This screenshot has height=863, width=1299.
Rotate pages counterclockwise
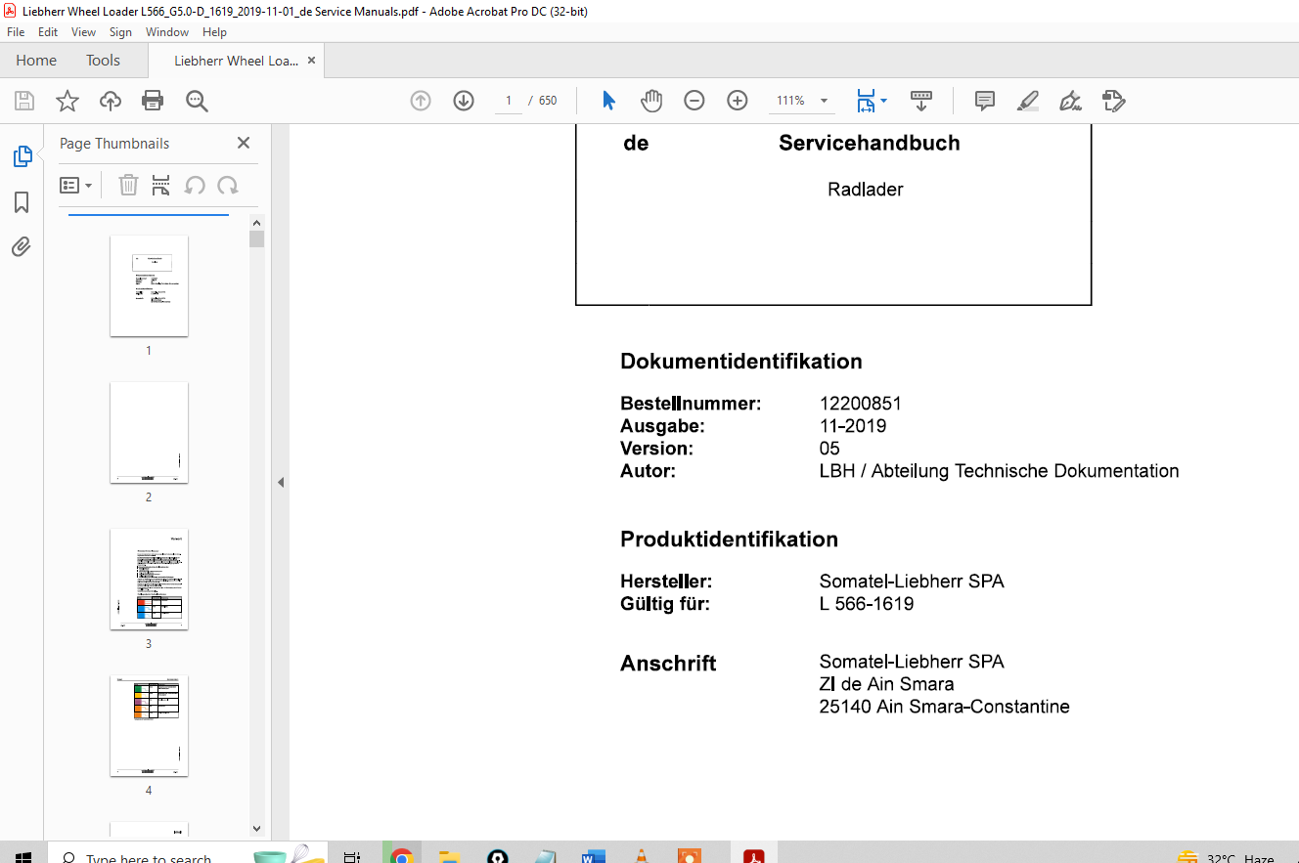195,186
